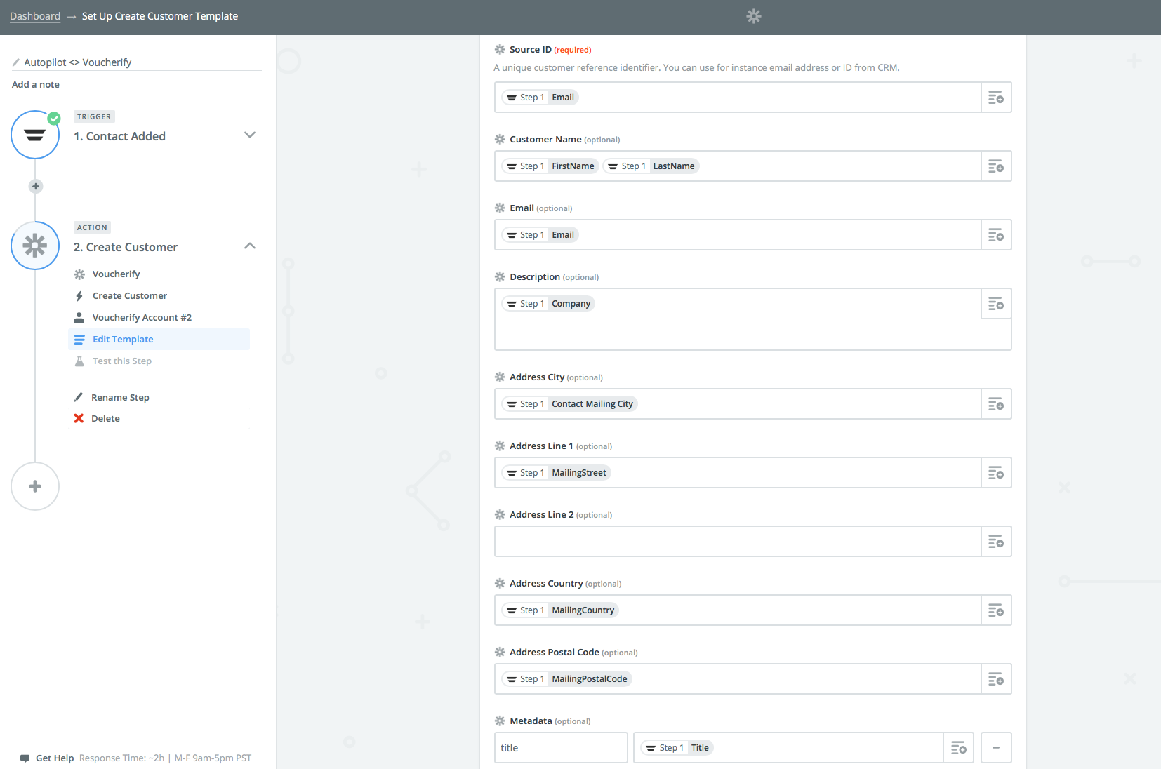Collapse the Create Customer action step
Screen dimensions: 1161x769
coord(249,246)
